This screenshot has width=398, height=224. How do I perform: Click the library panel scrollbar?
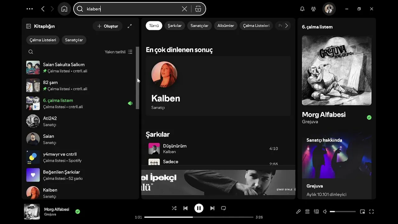137,78
